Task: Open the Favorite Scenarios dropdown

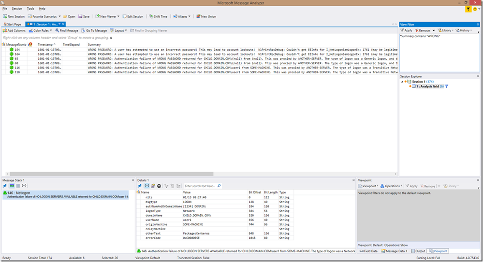Action: (44, 16)
